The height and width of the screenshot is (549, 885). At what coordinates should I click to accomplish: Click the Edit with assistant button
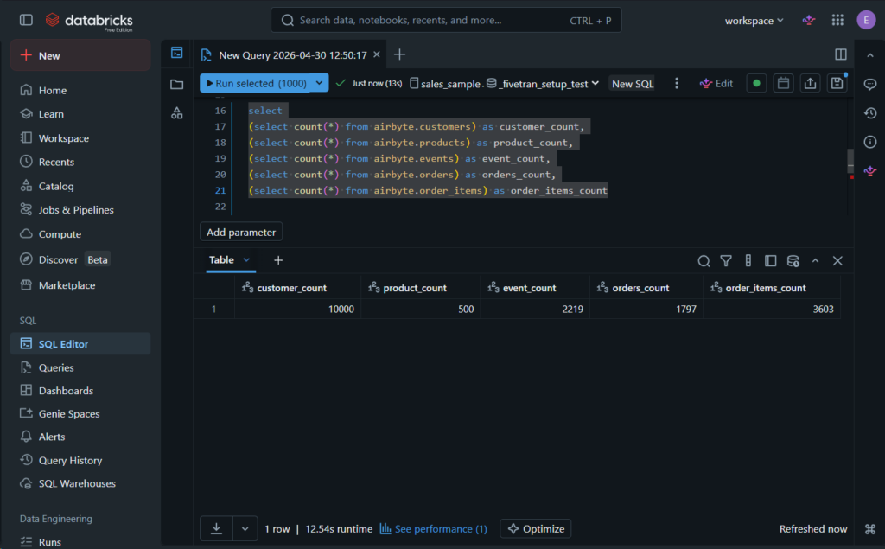coord(716,84)
